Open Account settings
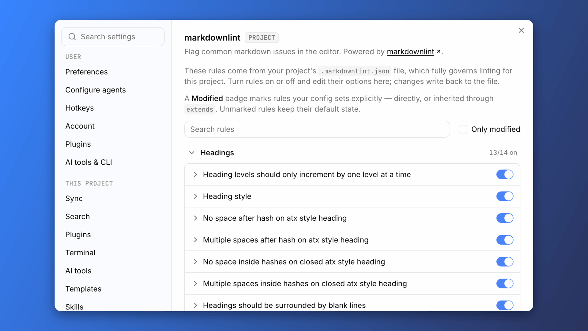 click(x=80, y=126)
